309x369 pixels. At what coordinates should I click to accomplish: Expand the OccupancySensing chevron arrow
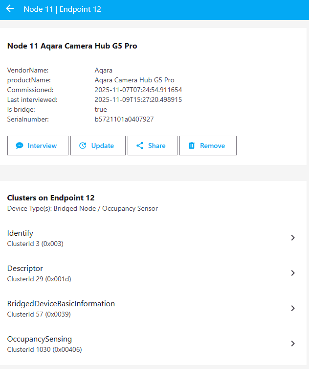[x=293, y=344]
